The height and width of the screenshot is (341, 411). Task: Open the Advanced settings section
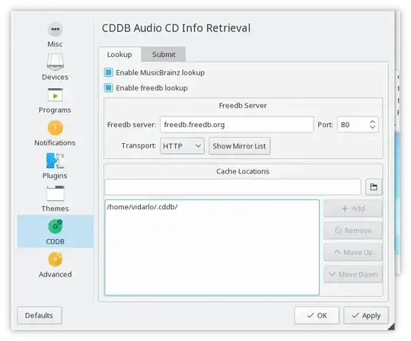tap(55, 265)
